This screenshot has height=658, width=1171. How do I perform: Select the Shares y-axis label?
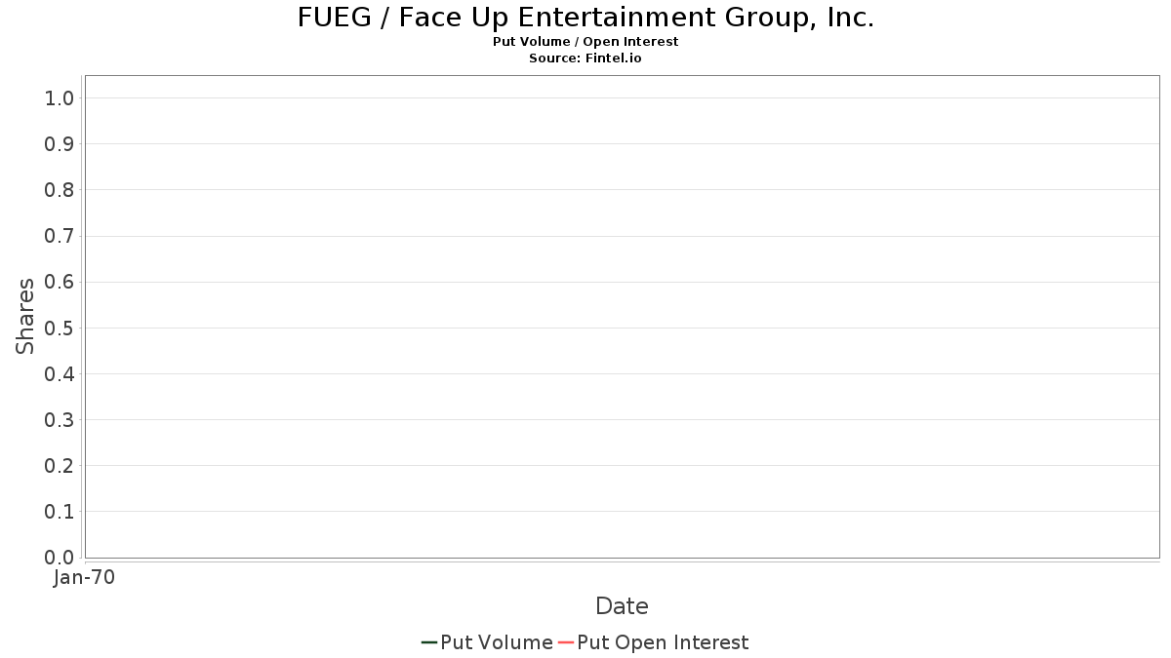click(25, 316)
